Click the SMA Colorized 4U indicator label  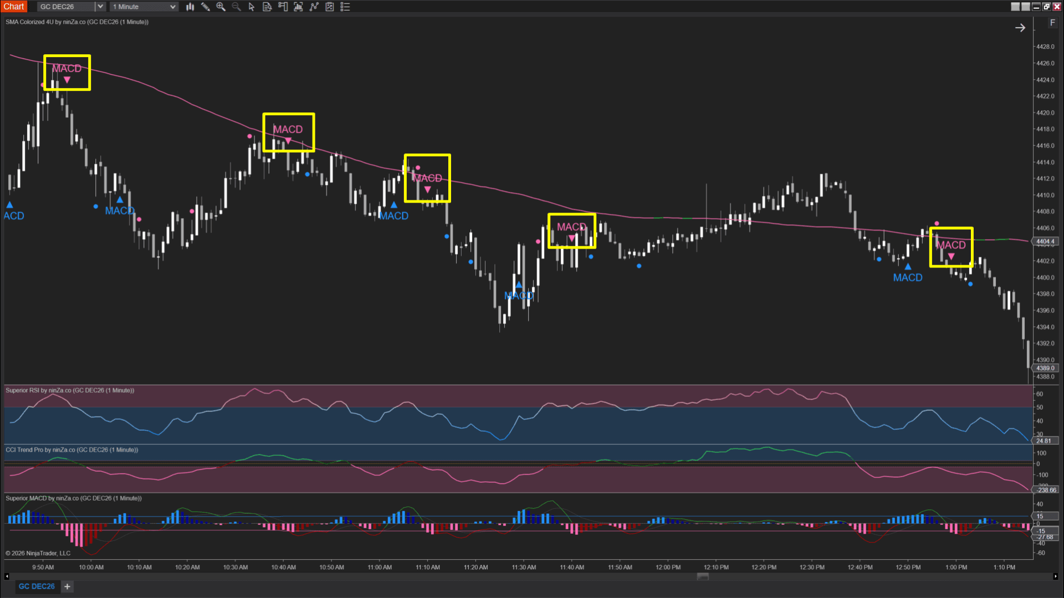[77, 22]
